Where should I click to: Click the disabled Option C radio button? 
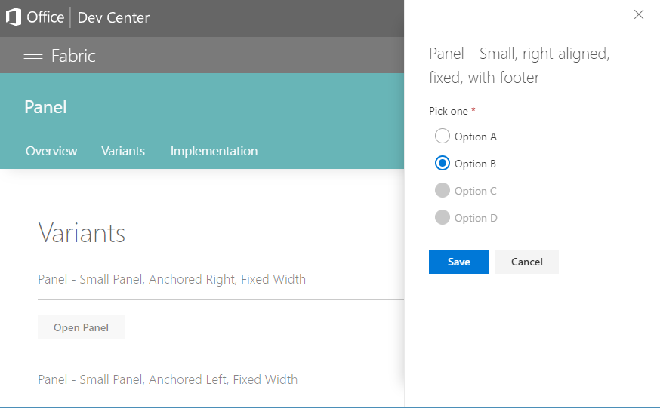[443, 191]
